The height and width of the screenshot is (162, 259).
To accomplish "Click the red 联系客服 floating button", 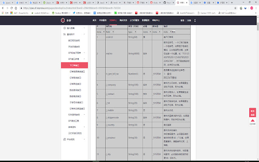I will 253,113.
